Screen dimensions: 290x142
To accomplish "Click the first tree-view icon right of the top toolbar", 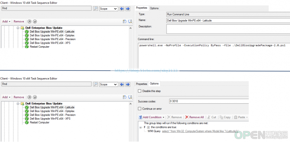I will click(124, 21).
